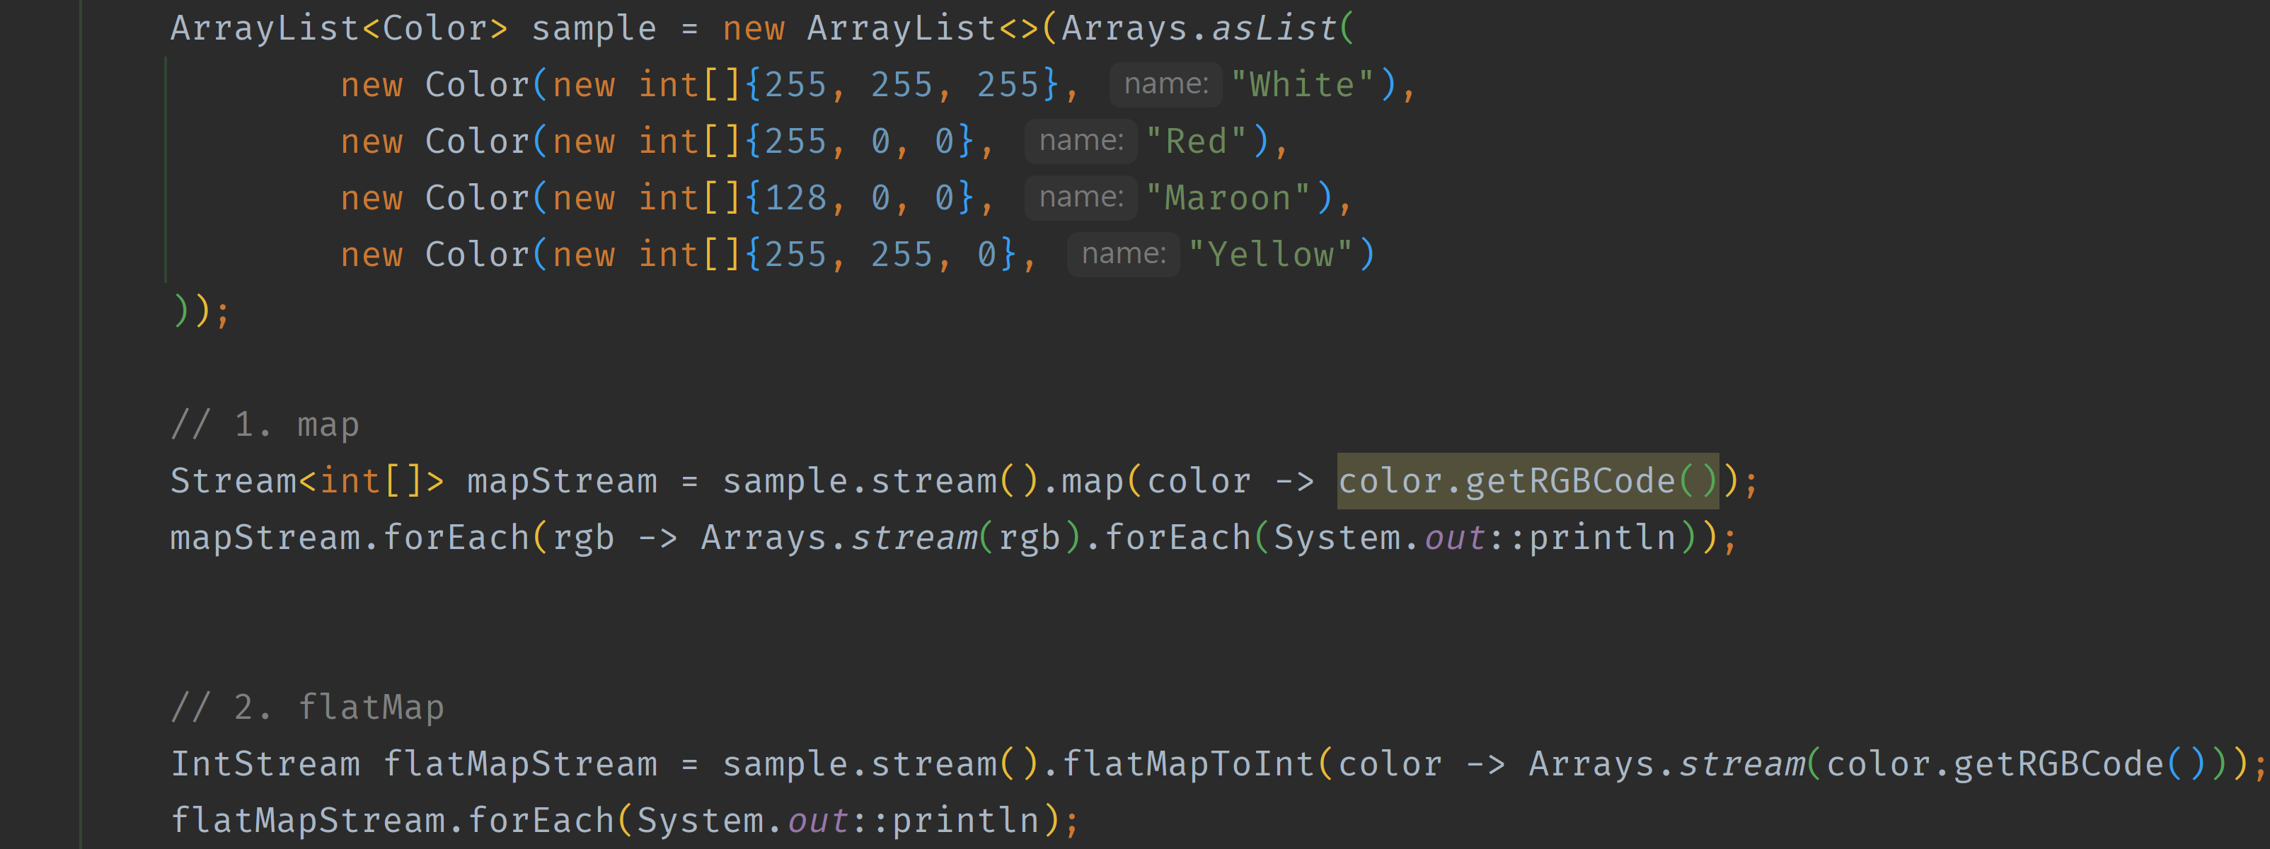2270x849 pixels.
Task: Click the Stream<int[]> type declaration
Action: point(306,481)
